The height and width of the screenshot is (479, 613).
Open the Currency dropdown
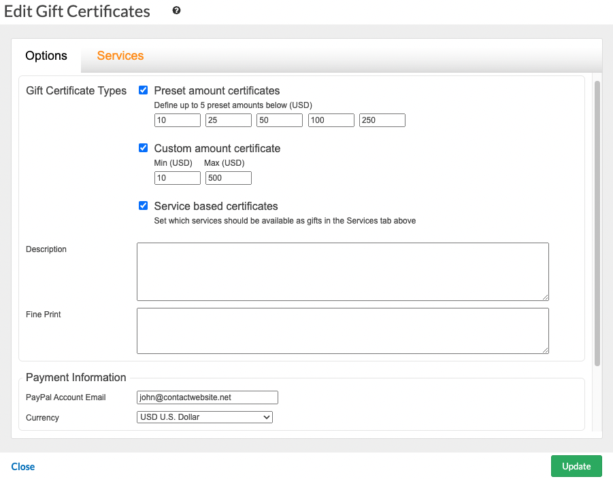tap(204, 416)
